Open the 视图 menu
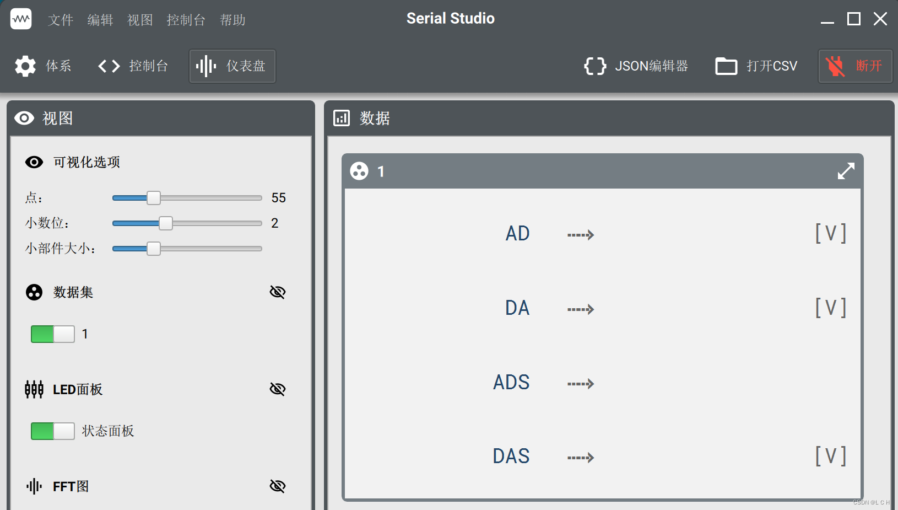The width and height of the screenshot is (898, 510). point(140,20)
